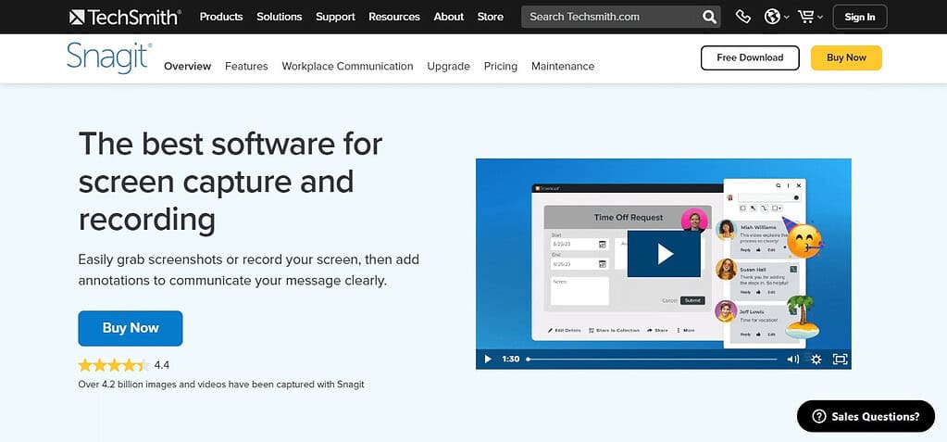
Task: Click the video progress slider bar
Action: coord(653,360)
